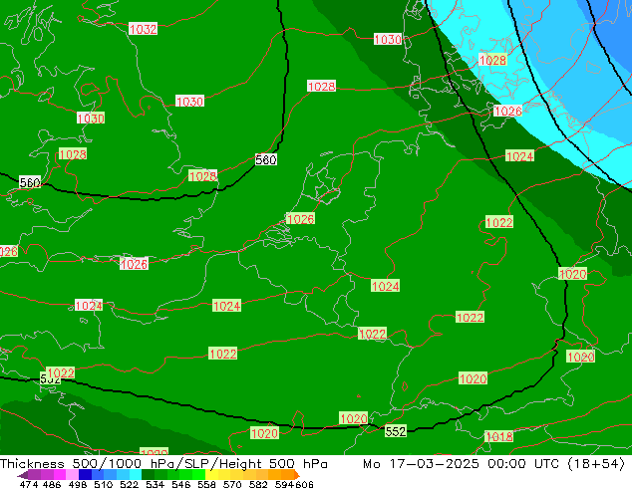Click the legend value 486

(x=52, y=484)
